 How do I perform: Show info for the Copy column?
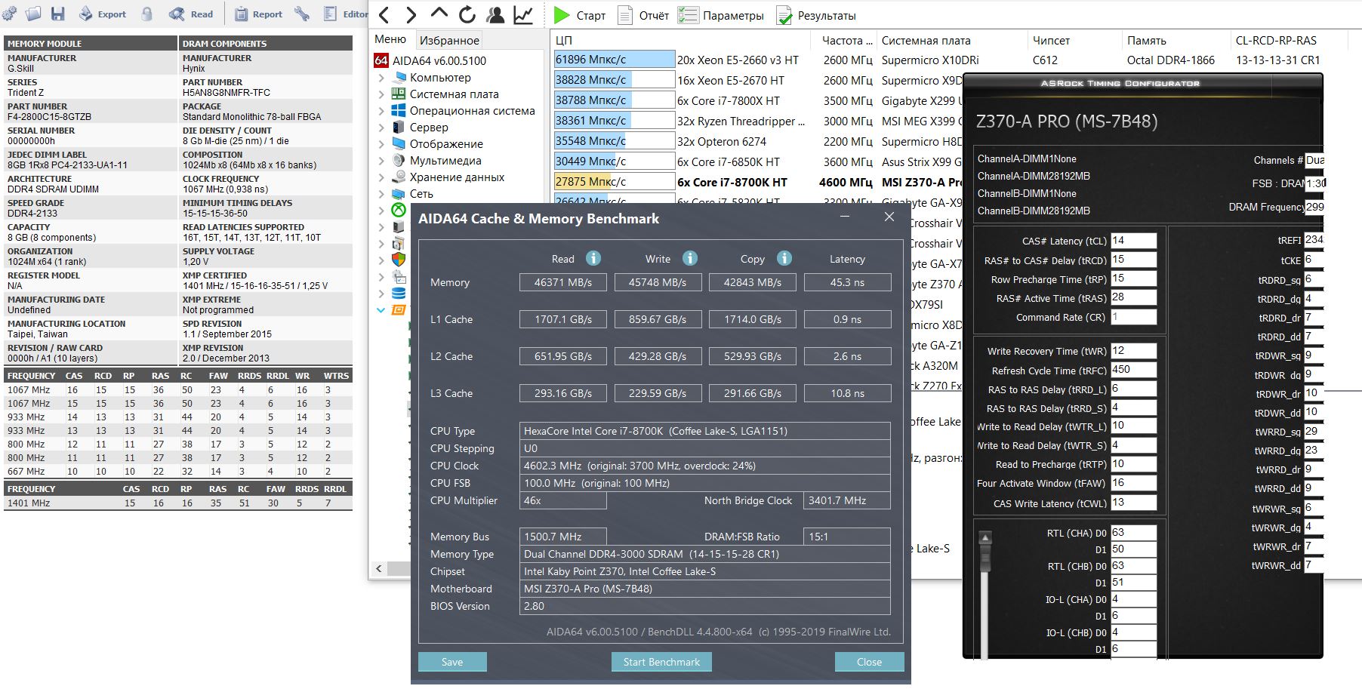[x=784, y=258]
